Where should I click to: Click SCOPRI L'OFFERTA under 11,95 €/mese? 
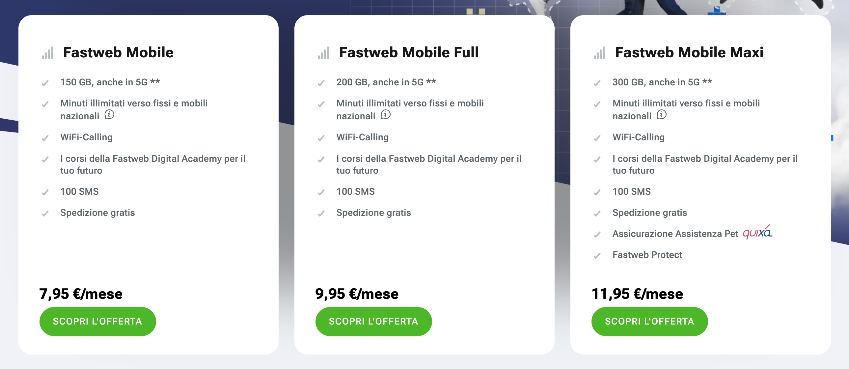pos(649,321)
